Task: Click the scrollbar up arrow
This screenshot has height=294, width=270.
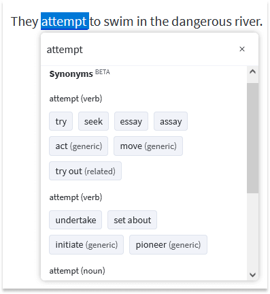Action: 252,71
